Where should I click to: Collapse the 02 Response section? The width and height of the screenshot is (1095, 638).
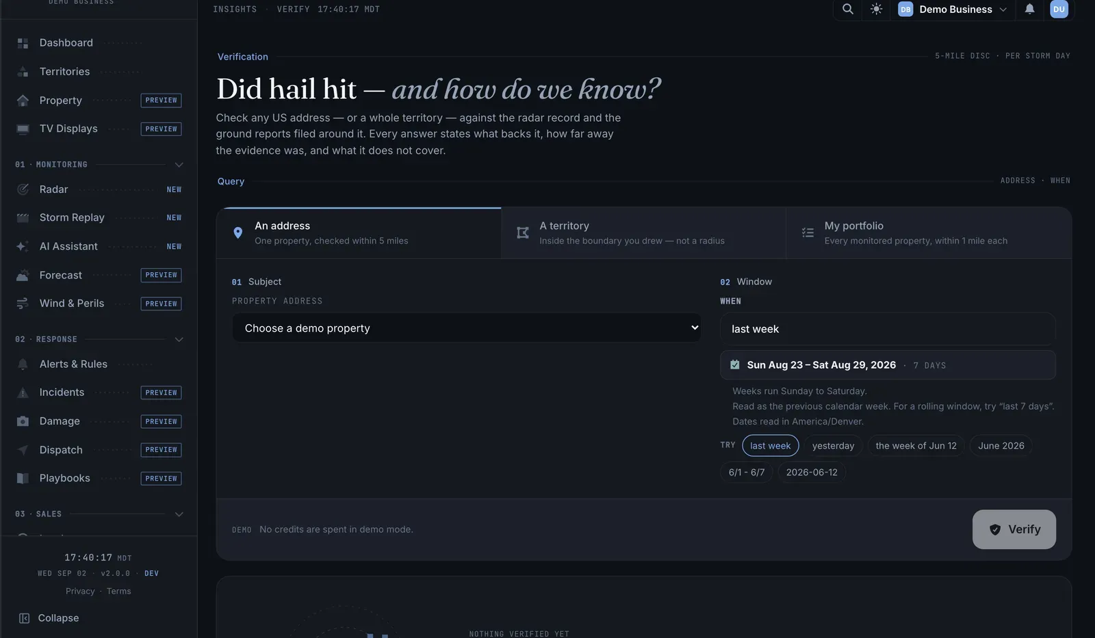[x=179, y=340]
